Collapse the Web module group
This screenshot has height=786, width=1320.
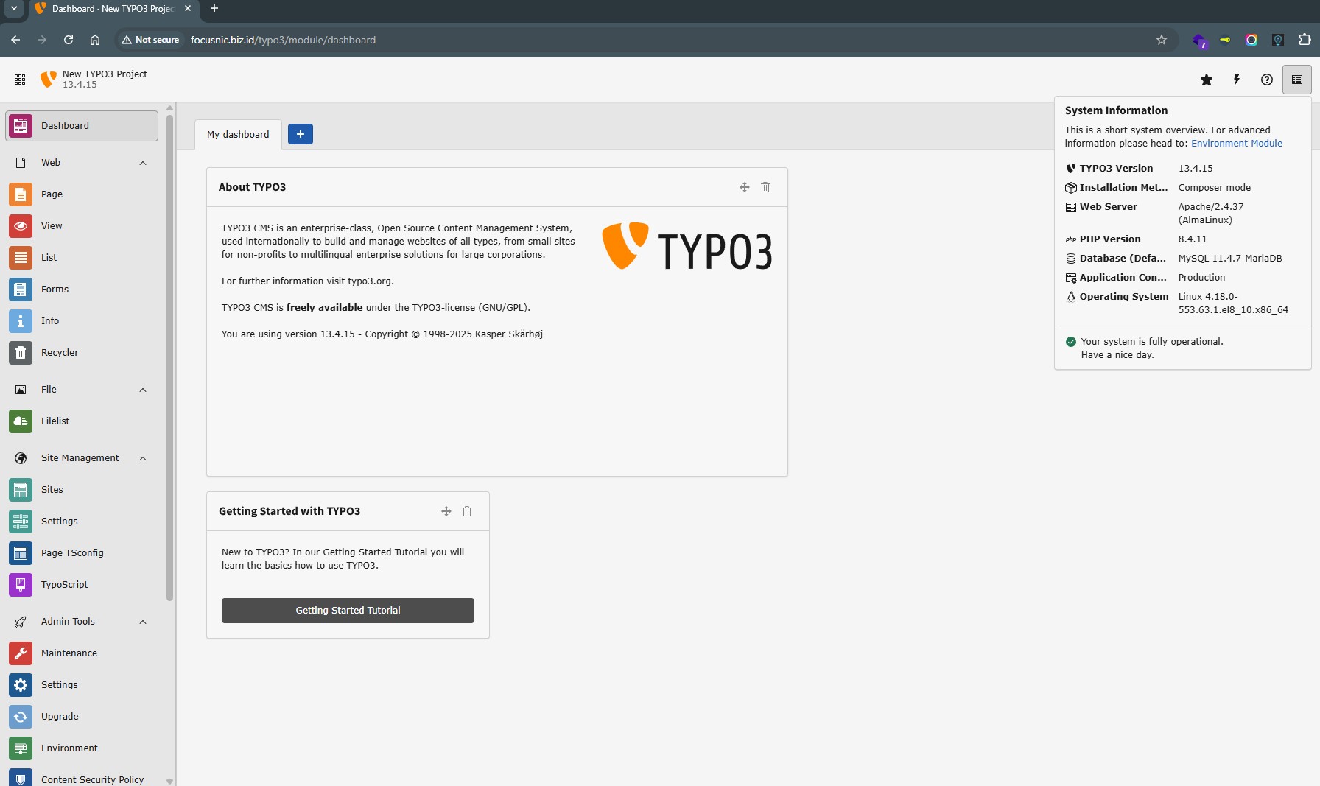pos(143,163)
